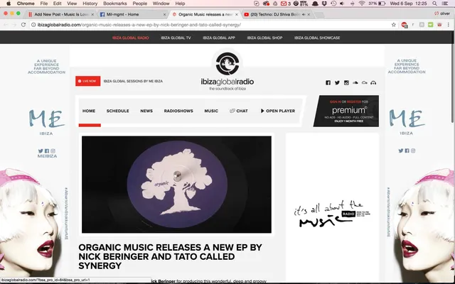455x284 pixels.
Task: Open the site's Twitter icon in header
Action: (337, 82)
